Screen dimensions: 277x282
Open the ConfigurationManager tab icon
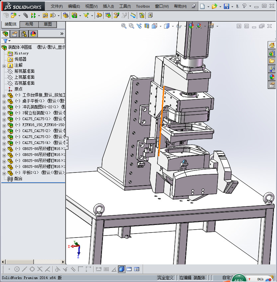coord(24,34)
